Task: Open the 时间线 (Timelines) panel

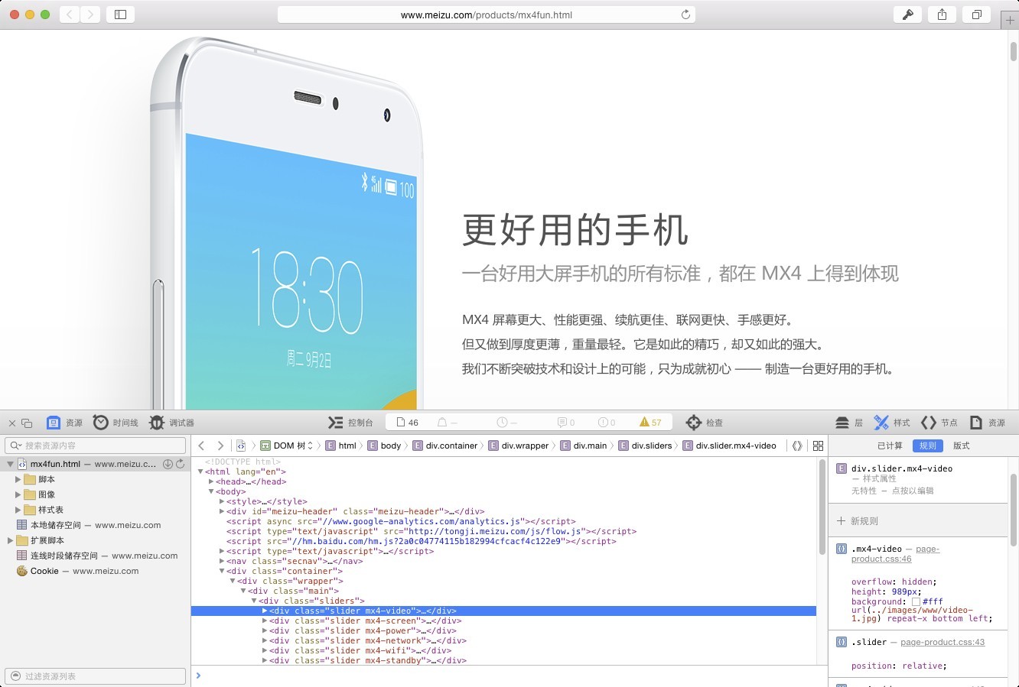Action: click(x=116, y=423)
